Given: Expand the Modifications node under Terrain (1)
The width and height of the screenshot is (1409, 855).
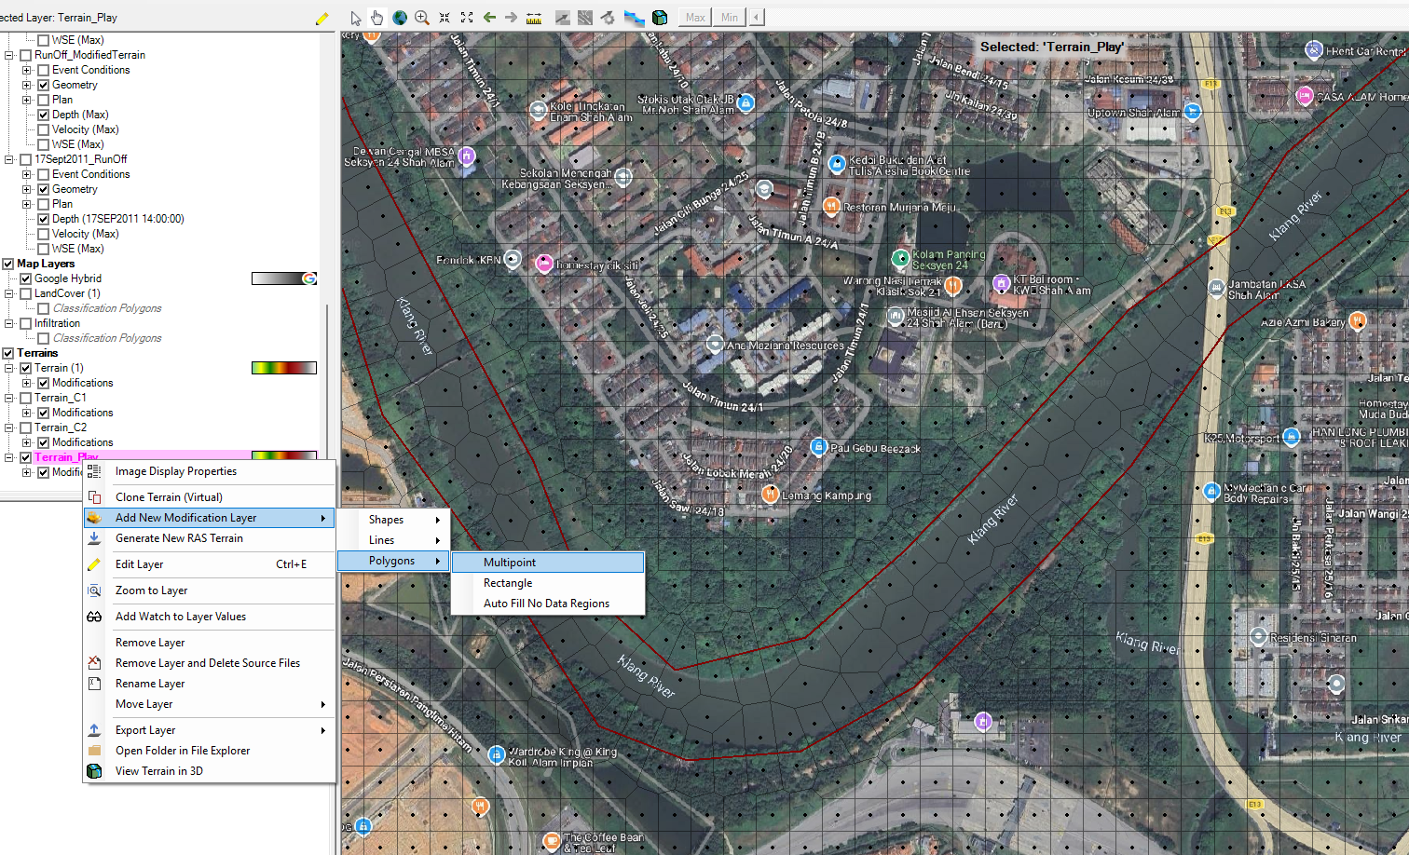Looking at the screenshot, I should click(x=27, y=383).
